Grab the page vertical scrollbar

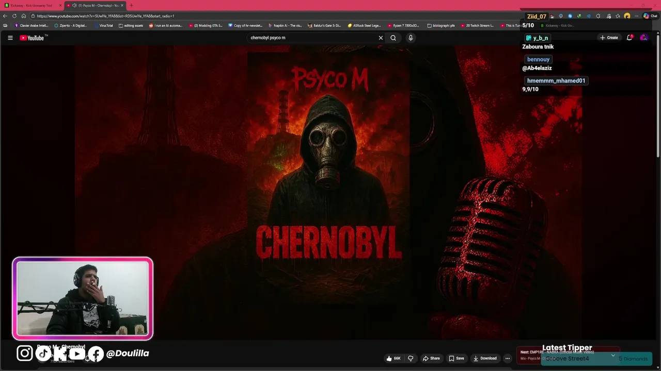pyautogui.click(x=658, y=95)
